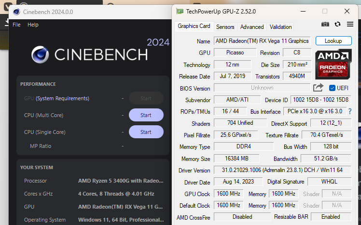Start the CPU (Single Core) test
Viewport: 361px width, 225px height.
pyautogui.click(x=146, y=132)
